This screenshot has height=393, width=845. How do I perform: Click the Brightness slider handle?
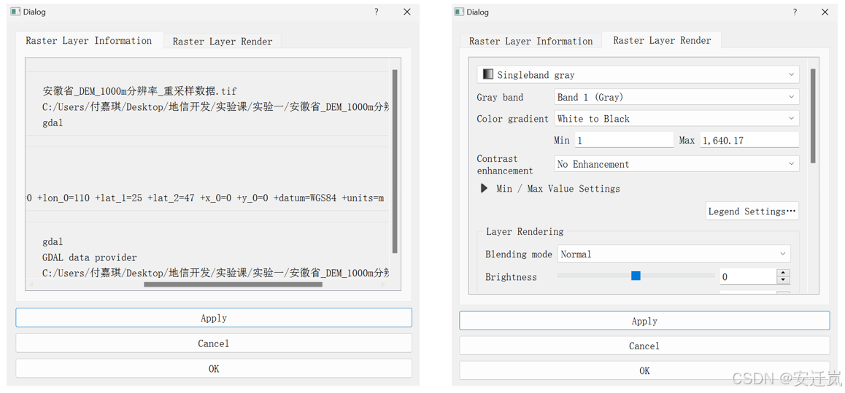636,276
